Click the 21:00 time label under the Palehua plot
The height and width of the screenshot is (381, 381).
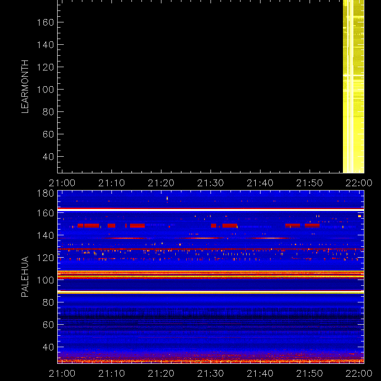coord(62,373)
